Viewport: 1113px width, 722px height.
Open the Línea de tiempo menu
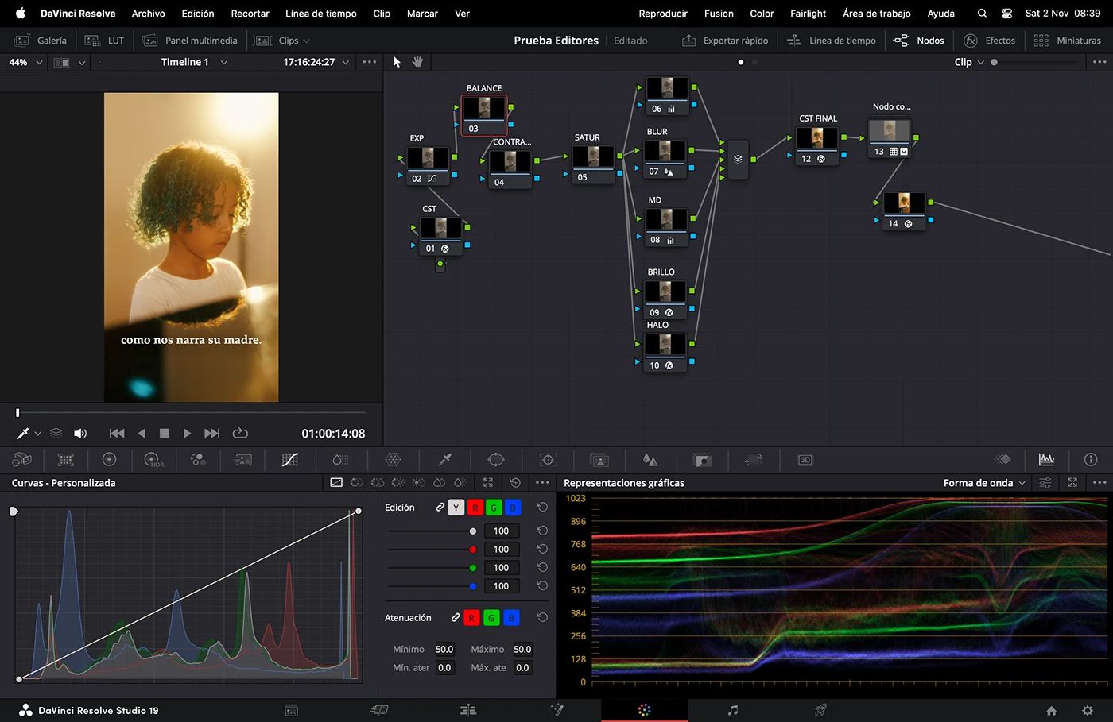(x=320, y=14)
